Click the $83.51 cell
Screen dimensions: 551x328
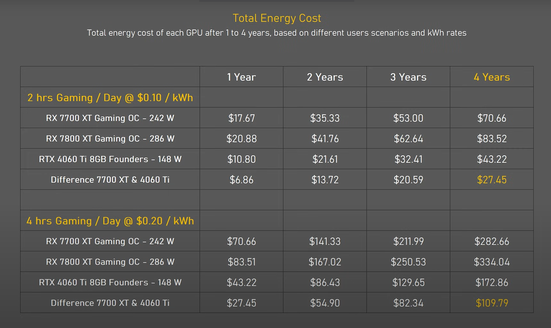pos(241,262)
